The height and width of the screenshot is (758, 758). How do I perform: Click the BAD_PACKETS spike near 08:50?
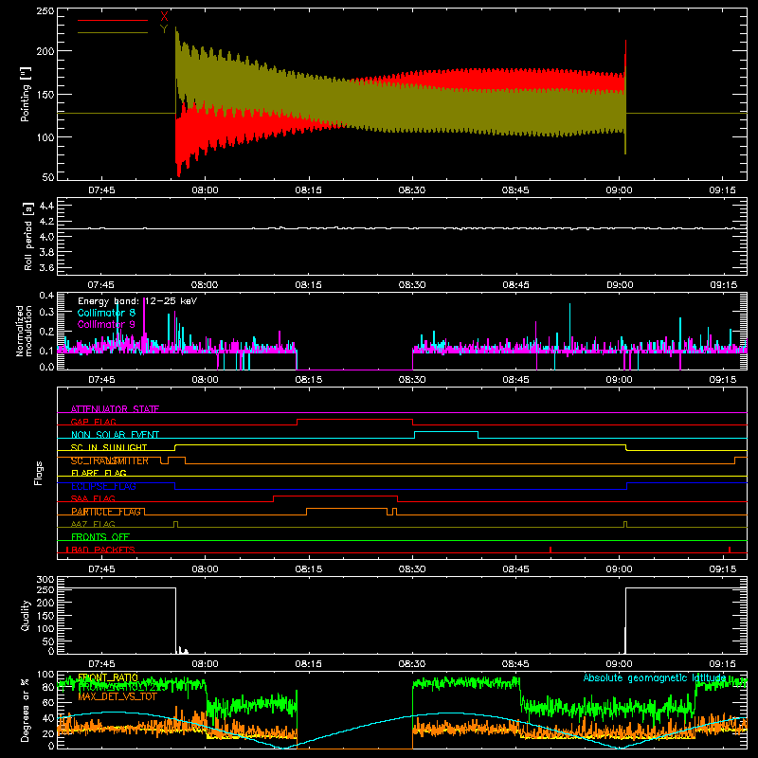tap(550, 550)
